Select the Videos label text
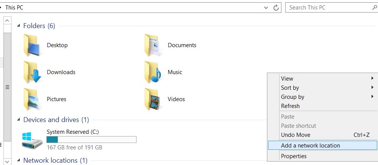Screen dimensions: 378x165 176,99
